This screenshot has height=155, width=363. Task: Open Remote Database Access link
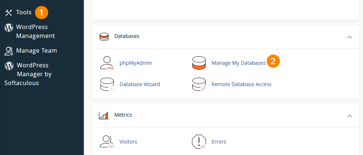[242, 84]
